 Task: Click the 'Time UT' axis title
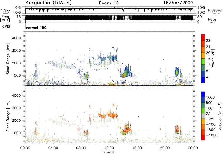pos(109,152)
